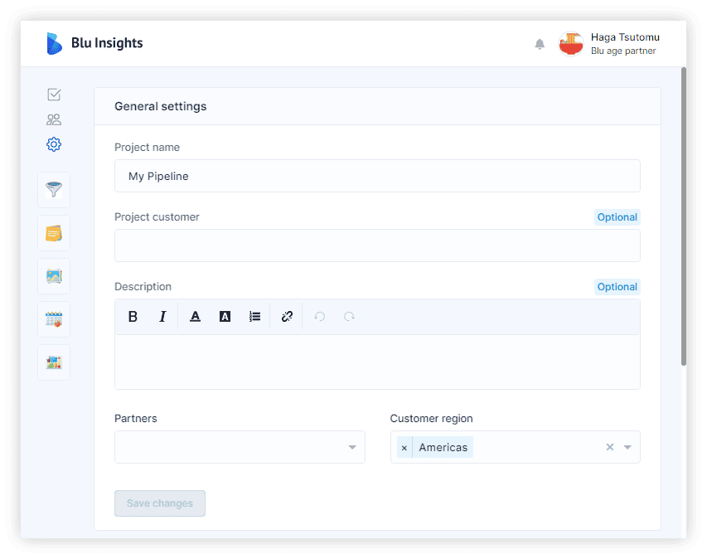Click the Customer region label
707x559 pixels.
pyautogui.click(x=432, y=419)
